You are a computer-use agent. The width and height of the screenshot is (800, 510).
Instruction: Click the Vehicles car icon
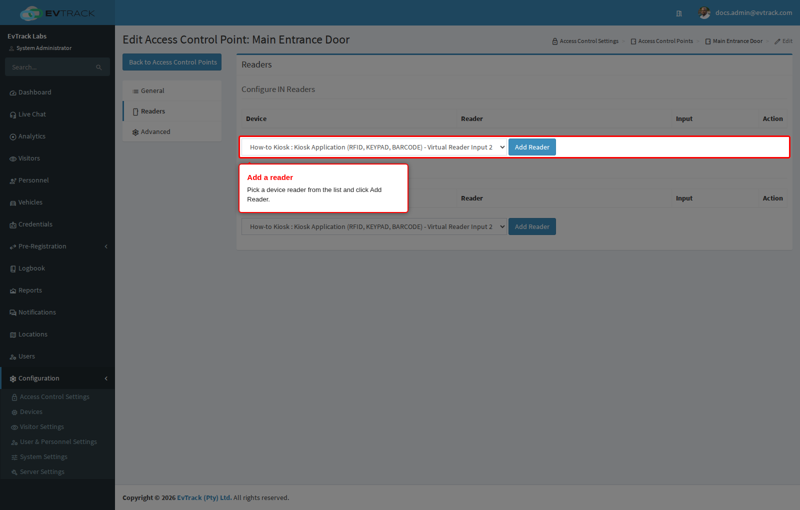pos(13,203)
